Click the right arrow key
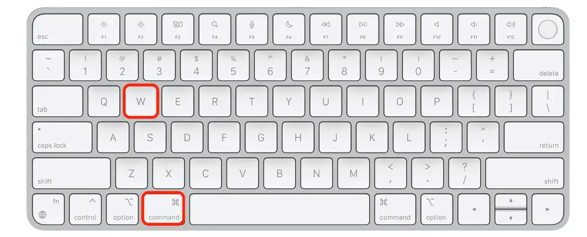This screenshot has height=237, width=587. (548, 209)
